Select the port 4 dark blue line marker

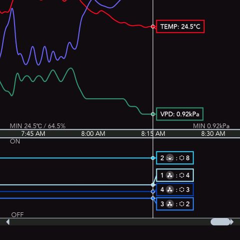click(x=153, y=191)
